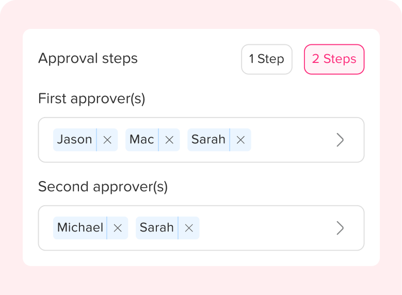The height and width of the screenshot is (295, 402).
Task: Focus the first approver(s) field empty area
Action: pyautogui.click(x=292, y=140)
